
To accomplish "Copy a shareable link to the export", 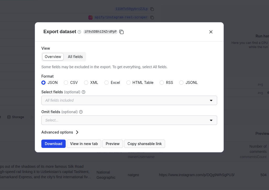I will tap(144, 144).
